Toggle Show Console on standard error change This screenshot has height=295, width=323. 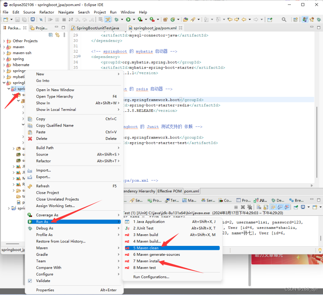287,207
